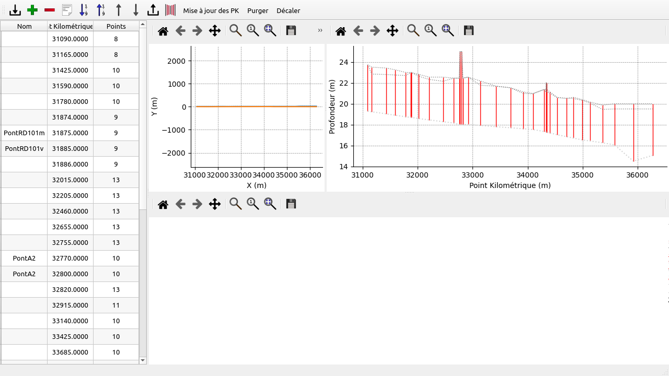Click Mise à jour des PK
Image resolution: width=669 pixels, height=376 pixels.
(x=211, y=10)
